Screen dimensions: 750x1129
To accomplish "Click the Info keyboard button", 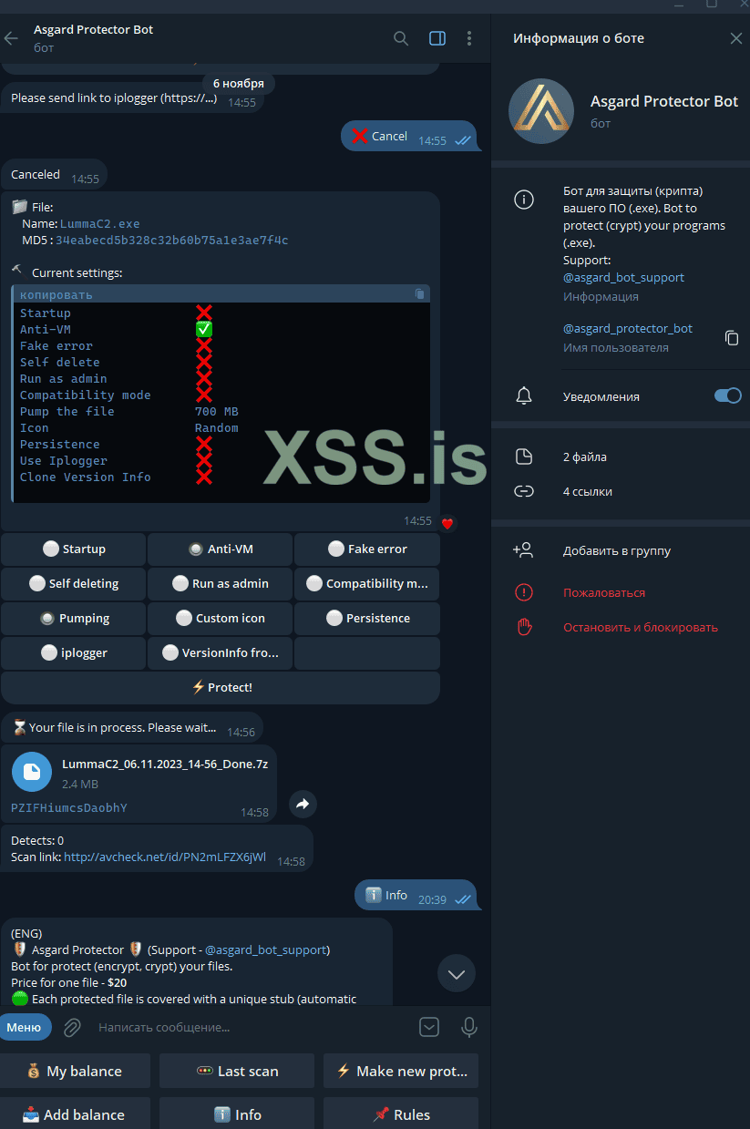I will [x=237, y=1114].
